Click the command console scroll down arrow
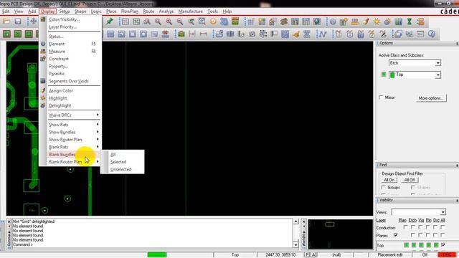 tap(295, 245)
